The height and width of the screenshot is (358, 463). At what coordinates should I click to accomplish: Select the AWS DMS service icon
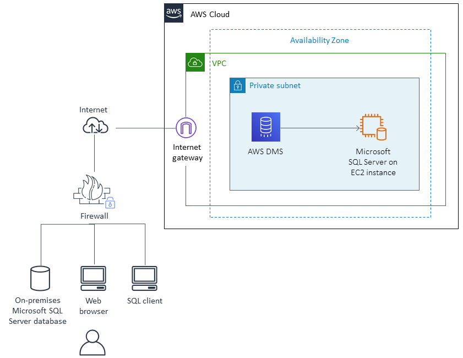[265, 126]
